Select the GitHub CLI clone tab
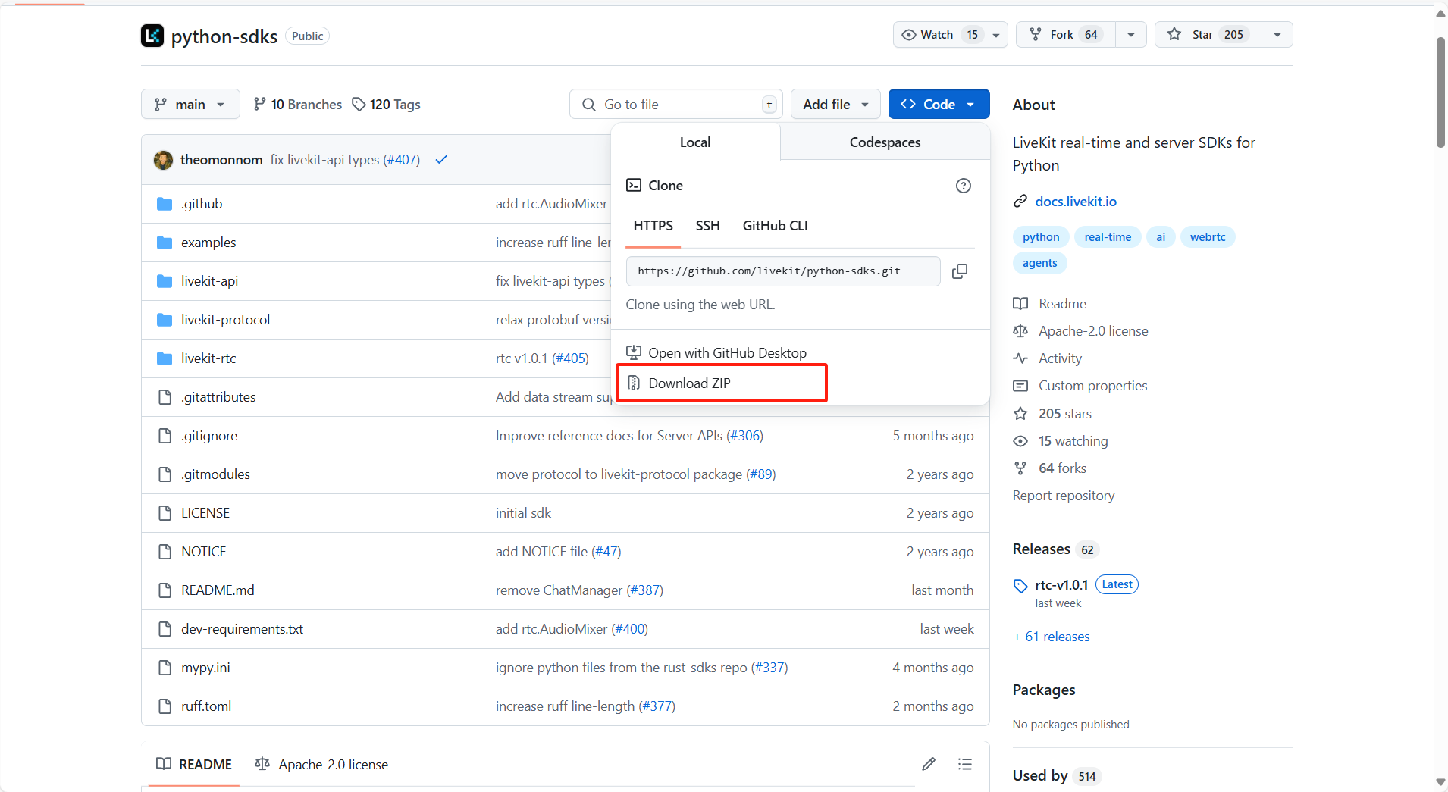Viewport: 1448px width, 792px height. [x=775, y=226]
